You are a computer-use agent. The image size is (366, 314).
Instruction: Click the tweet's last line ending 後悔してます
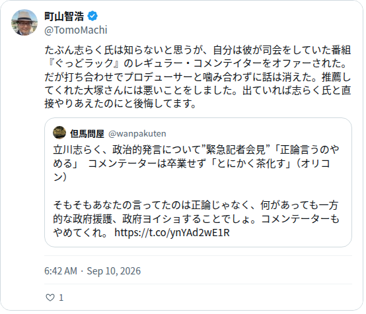tap(120, 104)
